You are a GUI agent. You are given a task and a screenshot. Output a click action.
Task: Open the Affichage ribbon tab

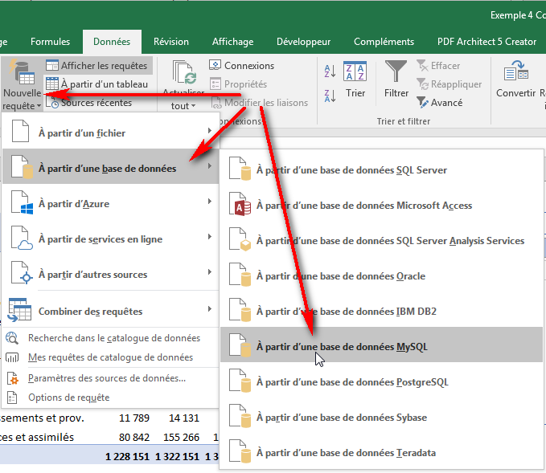pyautogui.click(x=232, y=42)
